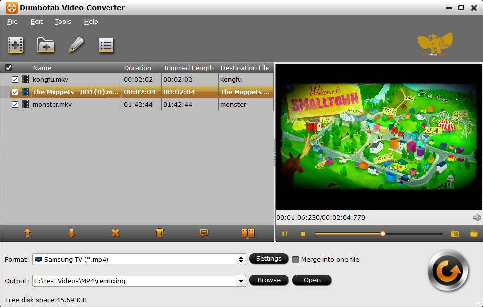Click the monster.mkv film strip icon
Screen dimensions: 483x307
click(25, 104)
